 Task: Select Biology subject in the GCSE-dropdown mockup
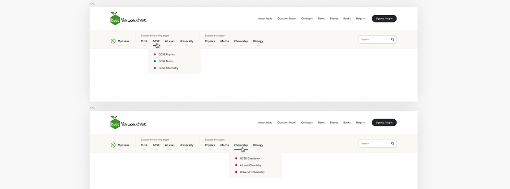258,41
